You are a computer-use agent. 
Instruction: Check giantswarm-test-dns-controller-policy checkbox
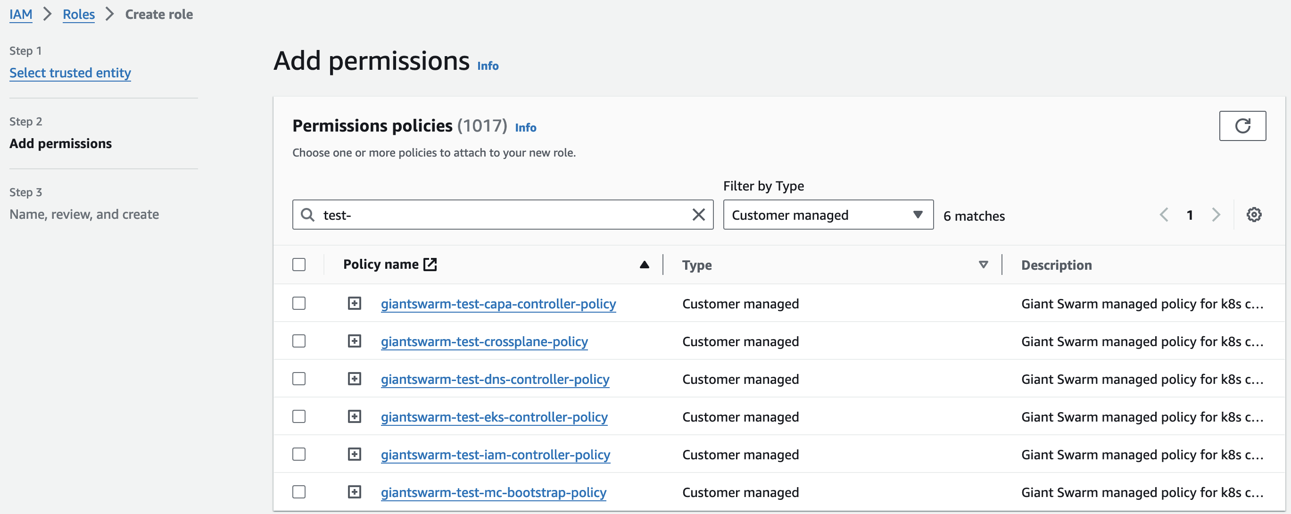click(298, 379)
